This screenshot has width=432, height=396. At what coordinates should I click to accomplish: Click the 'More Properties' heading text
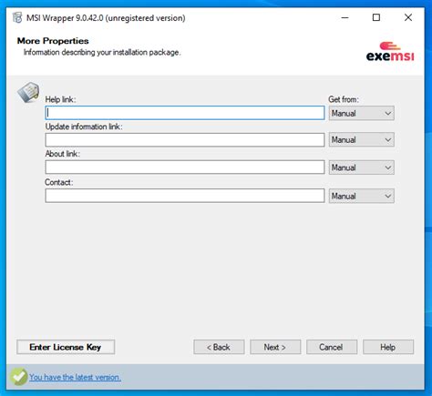pyautogui.click(x=53, y=41)
